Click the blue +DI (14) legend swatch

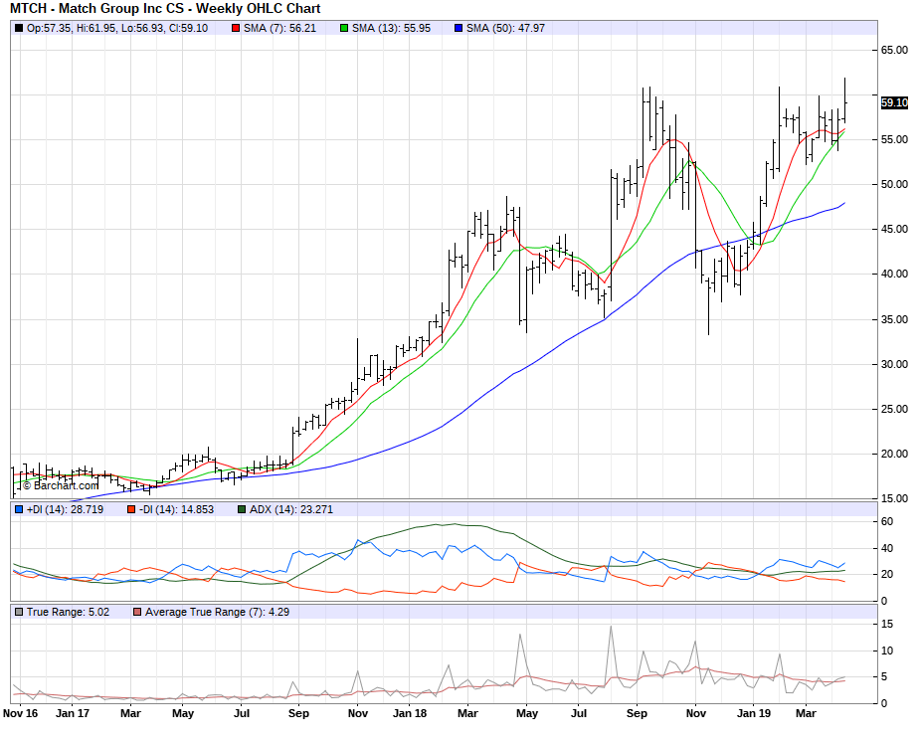pos(18,509)
